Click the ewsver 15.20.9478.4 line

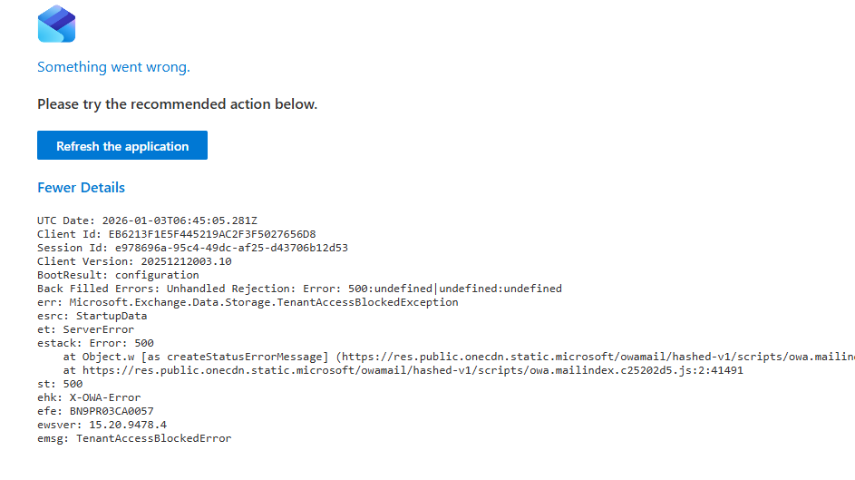[102, 425]
